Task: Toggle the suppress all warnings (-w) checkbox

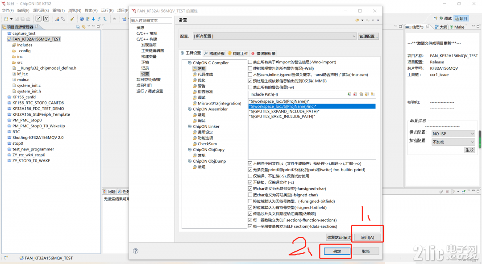Action: tap(250, 88)
